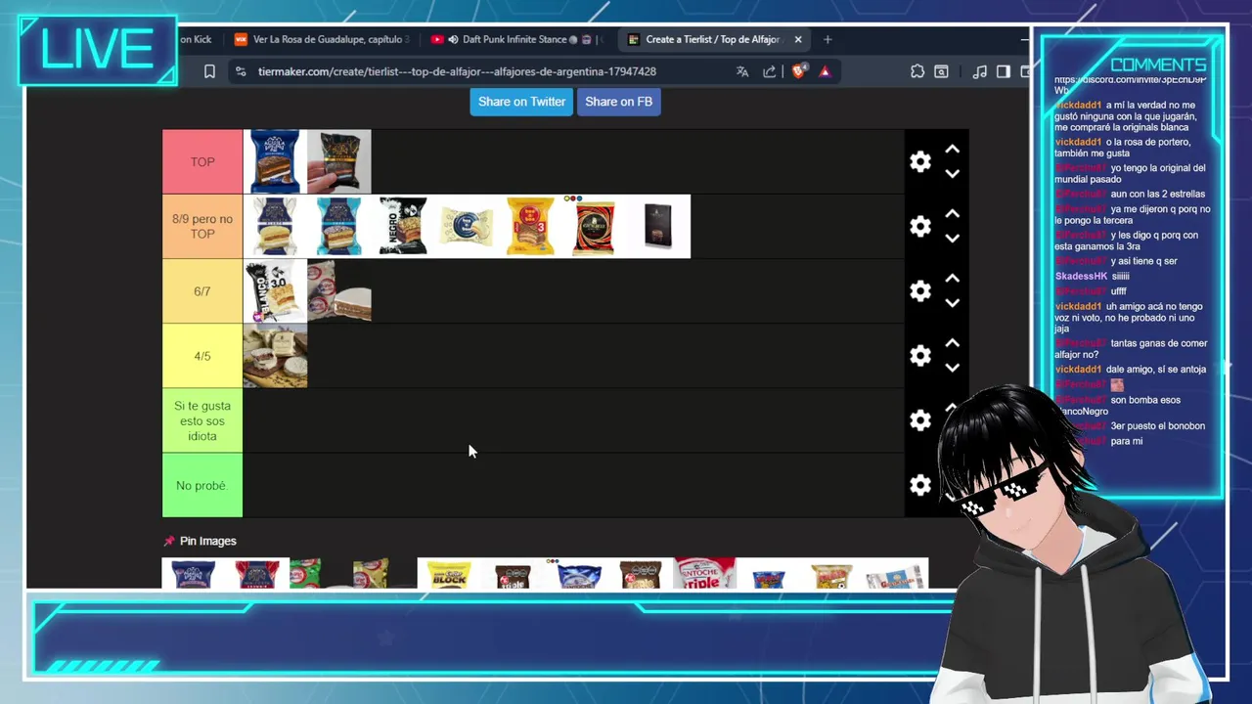Open settings gear for 6/7 tier

[x=920, y=291]
